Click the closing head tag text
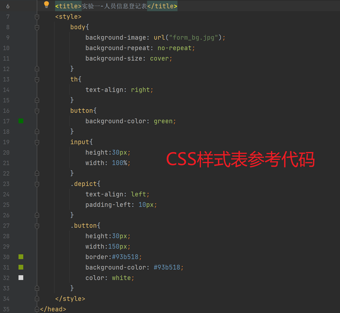Viewport: 340px width, 313px height. pos(53,309)
